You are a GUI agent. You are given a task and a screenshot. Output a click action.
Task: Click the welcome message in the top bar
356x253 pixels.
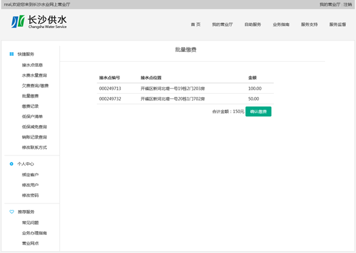pos(37,4)
